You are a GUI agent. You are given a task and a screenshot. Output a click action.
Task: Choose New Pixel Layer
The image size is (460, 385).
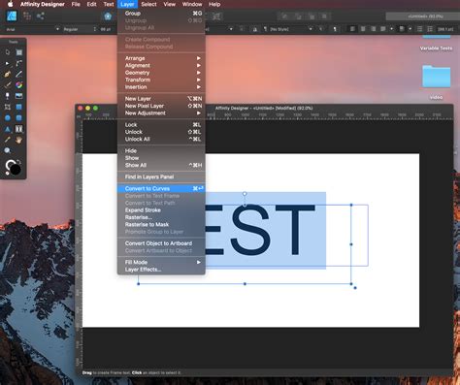click(161, 106)
